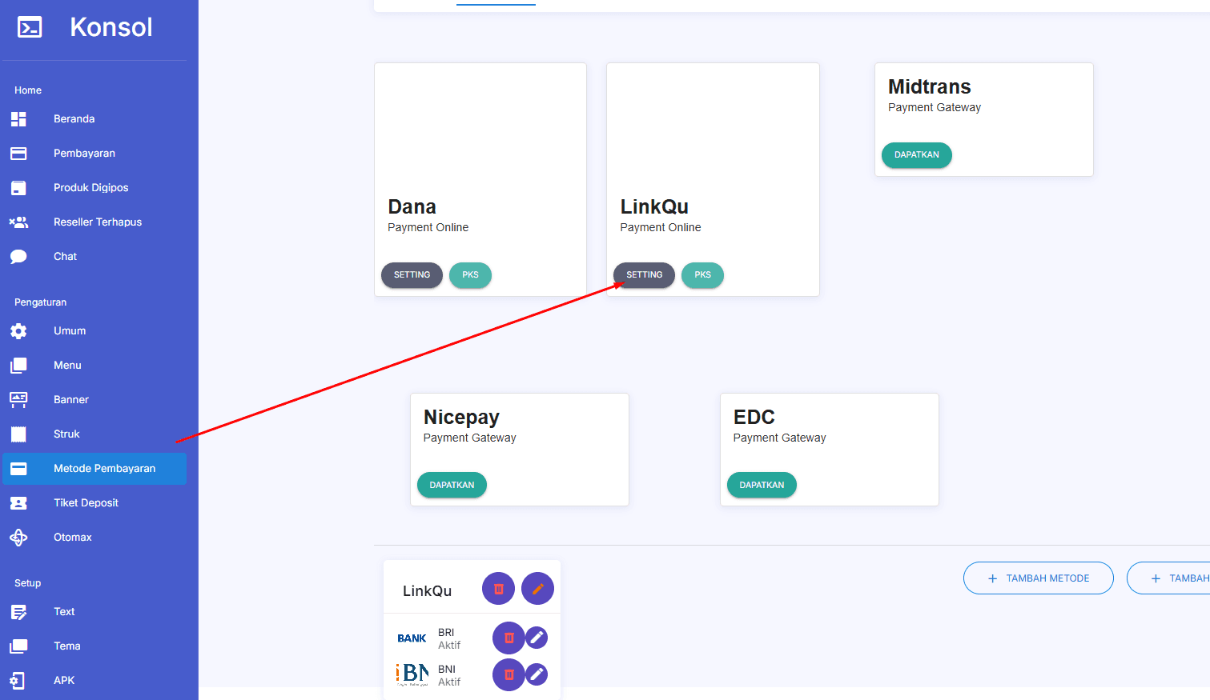Select Tiket Deposit in sidebar

tap(86, 503)
